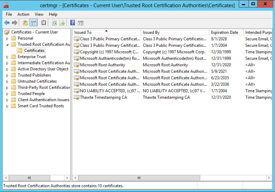Click the tree pane horizontal scrollbar thumb
The image size is (275, 192).
point(30,178)
